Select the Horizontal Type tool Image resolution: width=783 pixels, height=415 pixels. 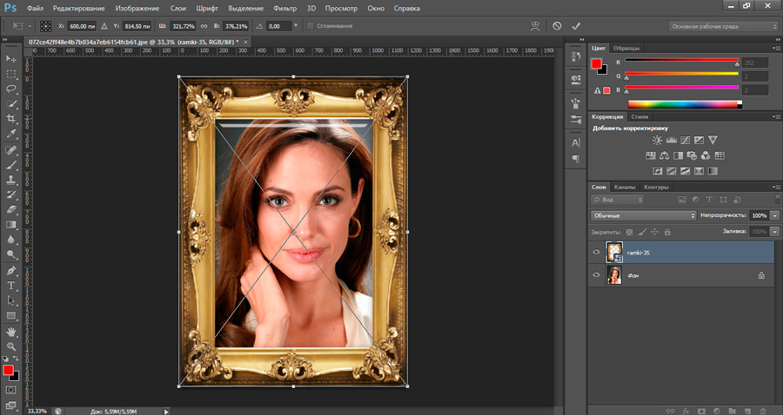click(x=12, y=285)
